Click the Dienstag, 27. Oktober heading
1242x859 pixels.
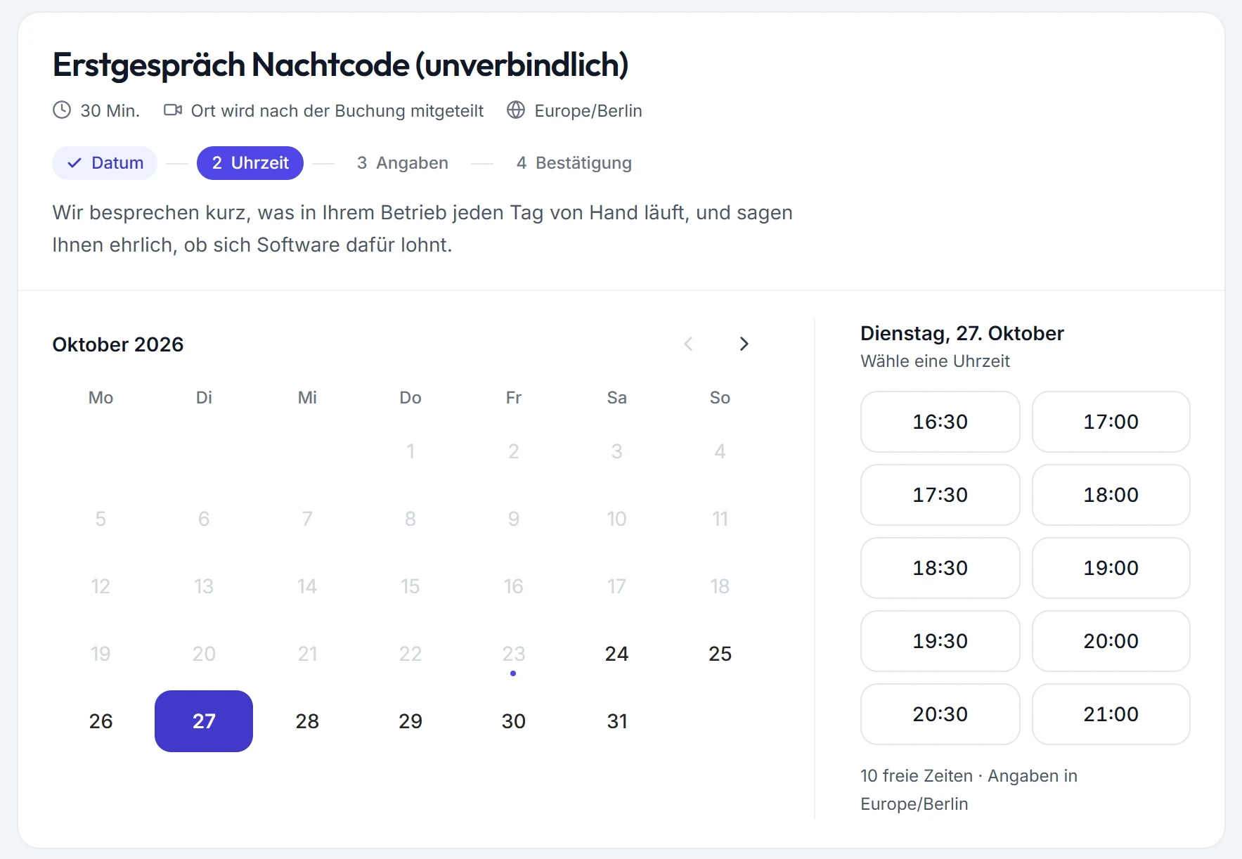pos(962,333)
